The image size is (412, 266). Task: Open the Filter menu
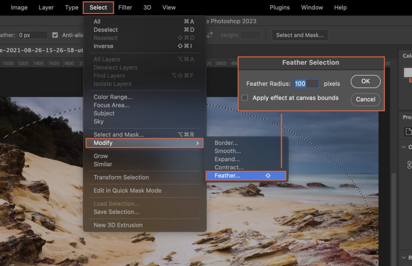click(125, 7)
